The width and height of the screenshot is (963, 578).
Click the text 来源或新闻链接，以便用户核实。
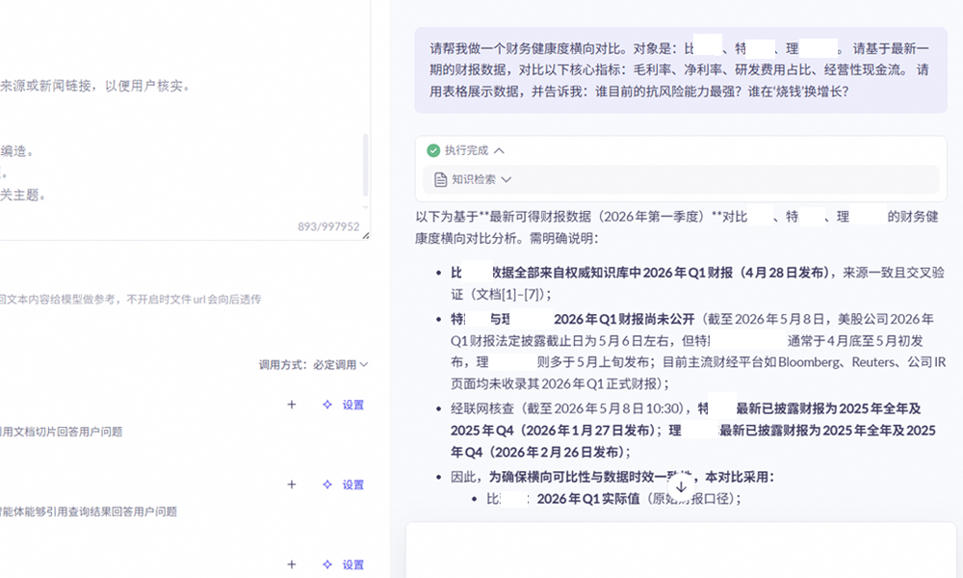pos(95,86)
